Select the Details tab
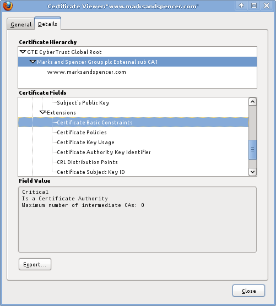Image resolution: width=276 pixels, height=306 pixels. [48, 24]
